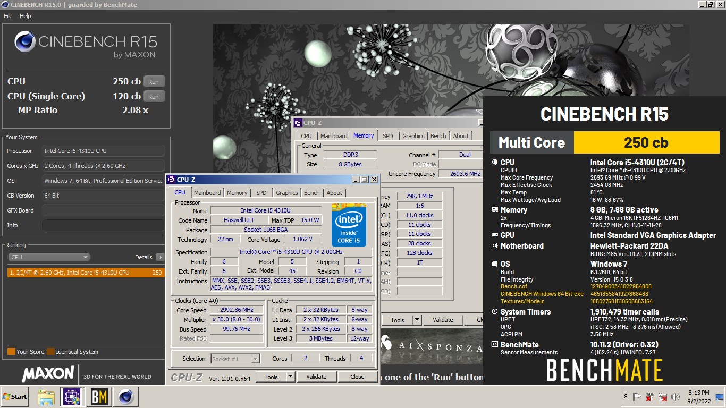Switch to Mainboard tab in front CPU-Z window
This screenshot has width=726, height=408.
pos(207,193)
